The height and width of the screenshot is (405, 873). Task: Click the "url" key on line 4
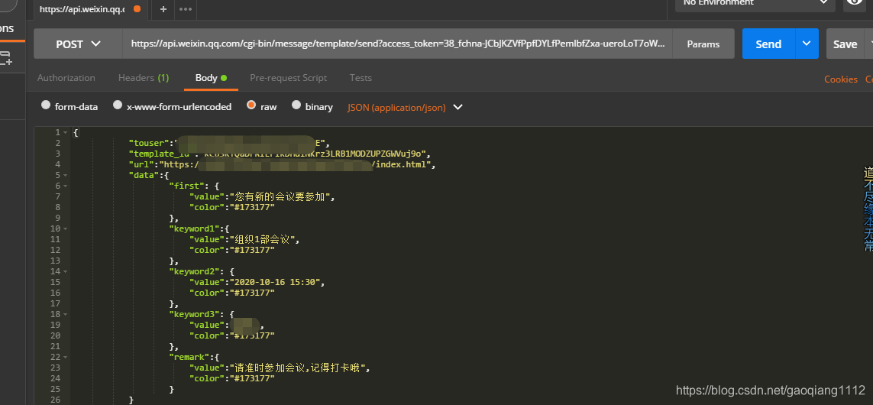coord(141,165)
